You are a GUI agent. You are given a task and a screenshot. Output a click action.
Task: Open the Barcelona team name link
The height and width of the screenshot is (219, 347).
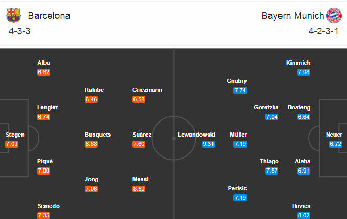point(49,16)
